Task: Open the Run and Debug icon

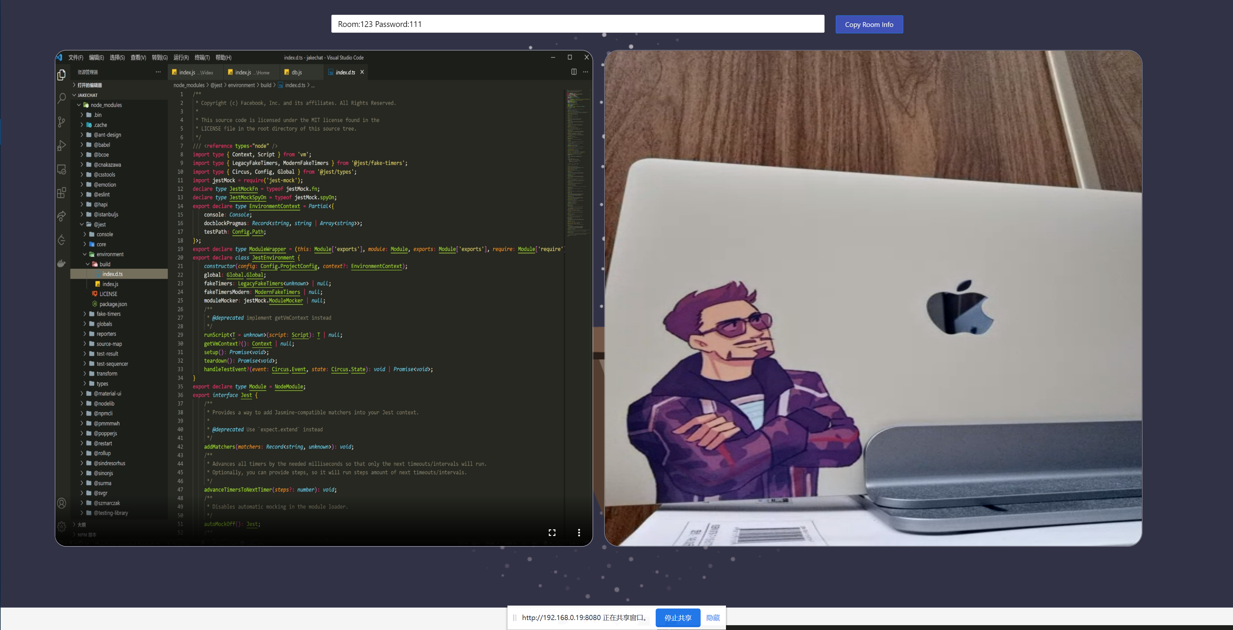Action: pos(61,145)
